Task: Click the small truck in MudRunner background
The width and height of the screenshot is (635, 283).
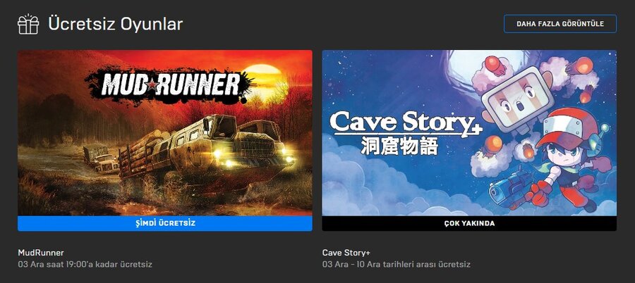Action: point(100,159)
